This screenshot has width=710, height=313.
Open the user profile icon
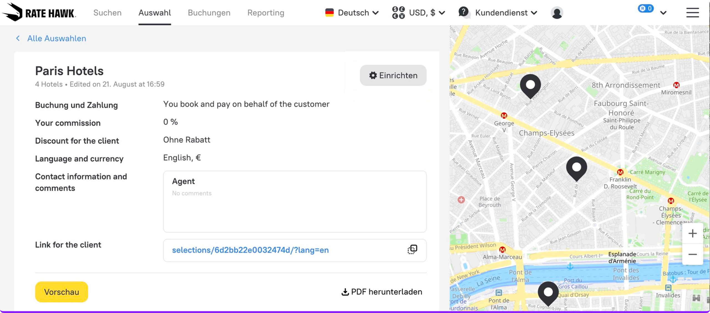[557, 13]
